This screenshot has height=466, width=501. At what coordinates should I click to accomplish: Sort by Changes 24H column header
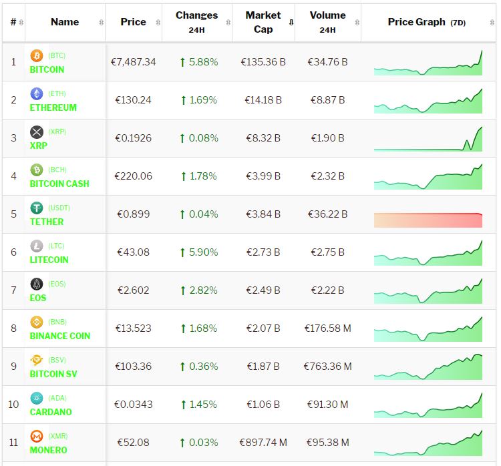coord(196,22)
